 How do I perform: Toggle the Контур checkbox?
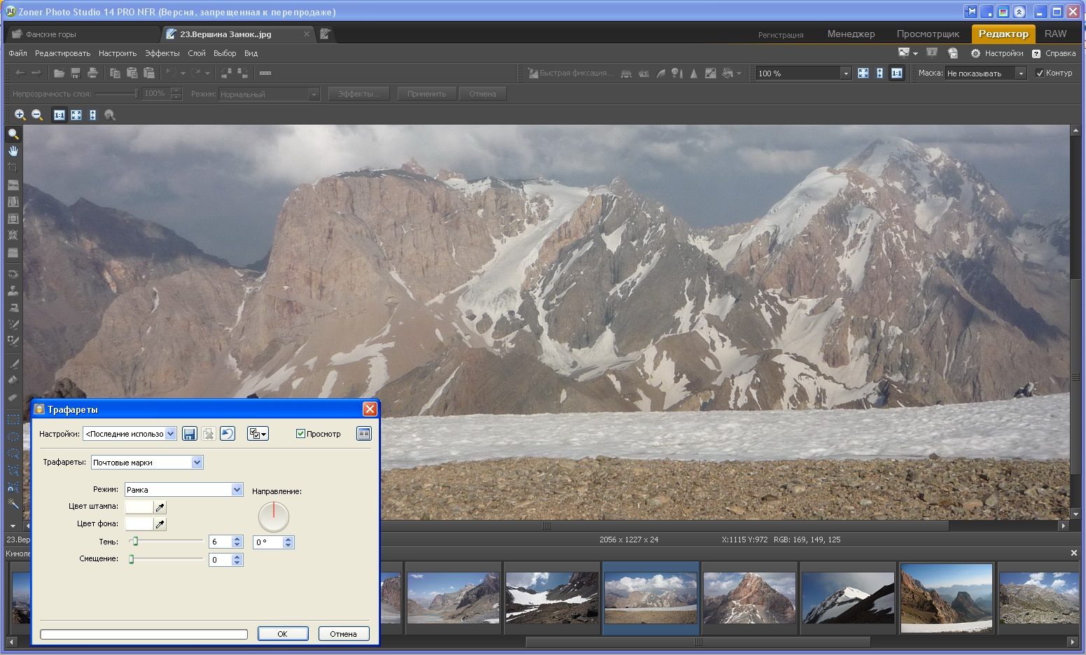point(1040,73)
